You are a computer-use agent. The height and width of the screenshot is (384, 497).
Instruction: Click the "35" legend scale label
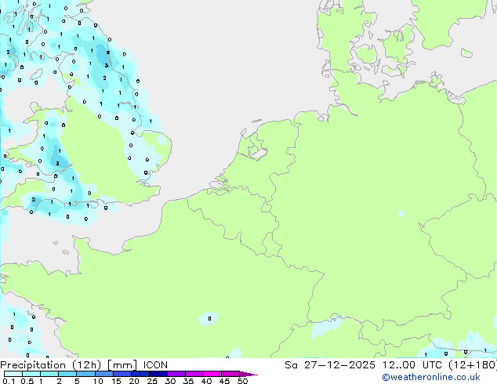tap(188, 381)
